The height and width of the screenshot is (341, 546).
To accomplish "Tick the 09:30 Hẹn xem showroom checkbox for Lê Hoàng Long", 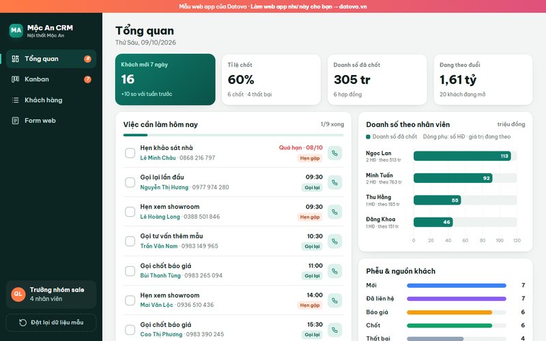I will (130, 212).
